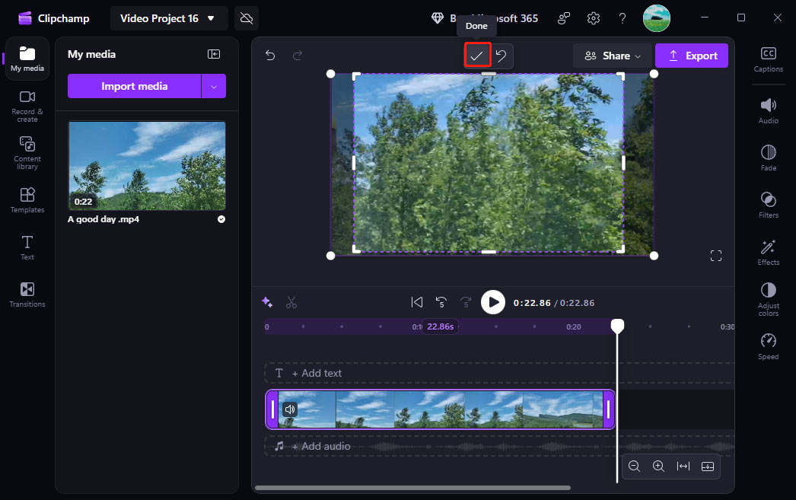Open the Effects panel

[x=768, y=251]
